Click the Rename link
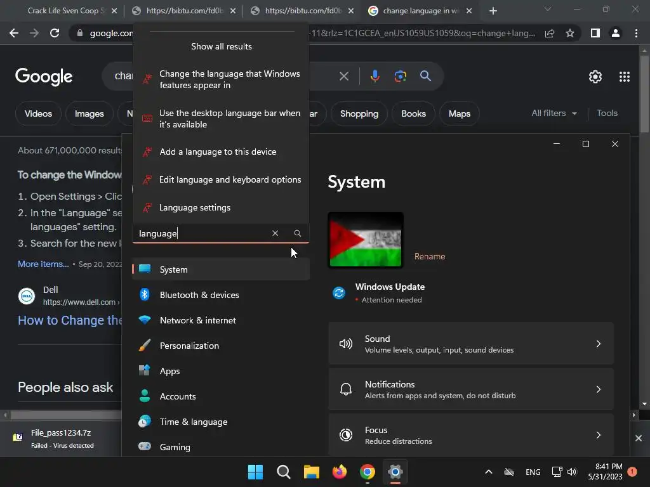 430,256
